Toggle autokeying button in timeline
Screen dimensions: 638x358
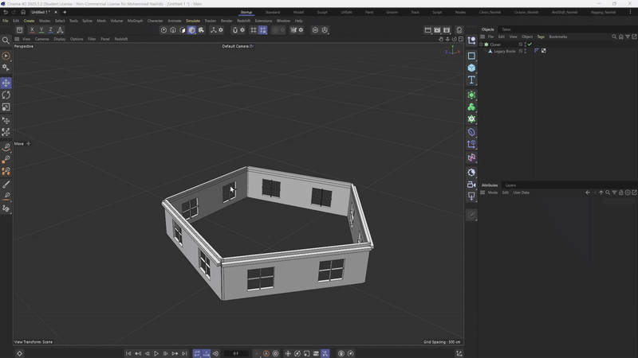pos(266,353)
